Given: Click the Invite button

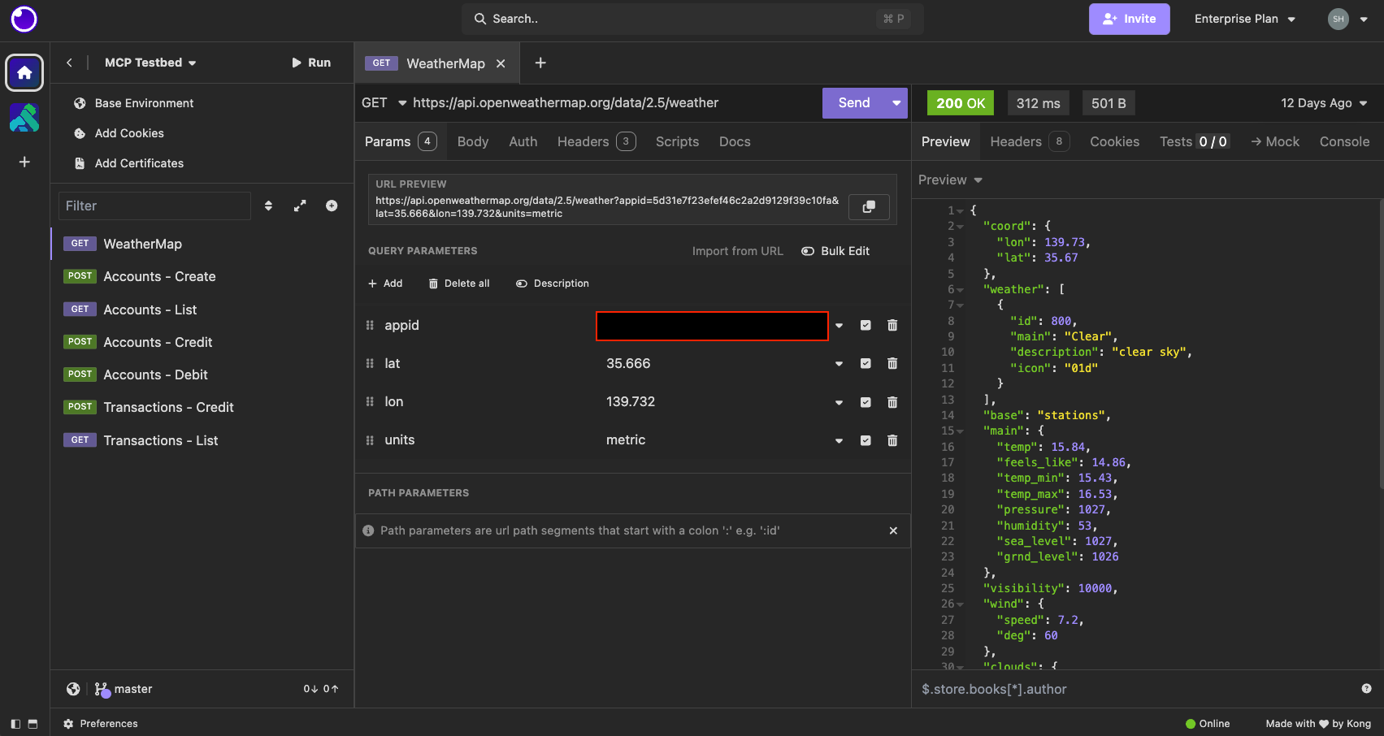Looking at the screenshot, I should [x=1129, y=19].
